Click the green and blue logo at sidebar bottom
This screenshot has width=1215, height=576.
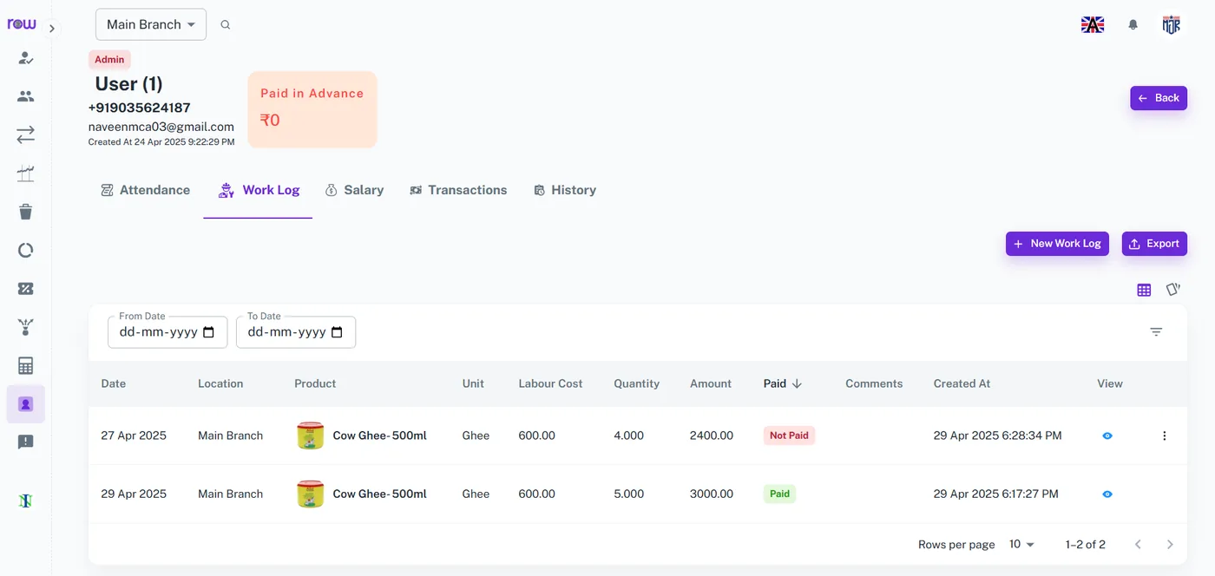tap(26, 501)
